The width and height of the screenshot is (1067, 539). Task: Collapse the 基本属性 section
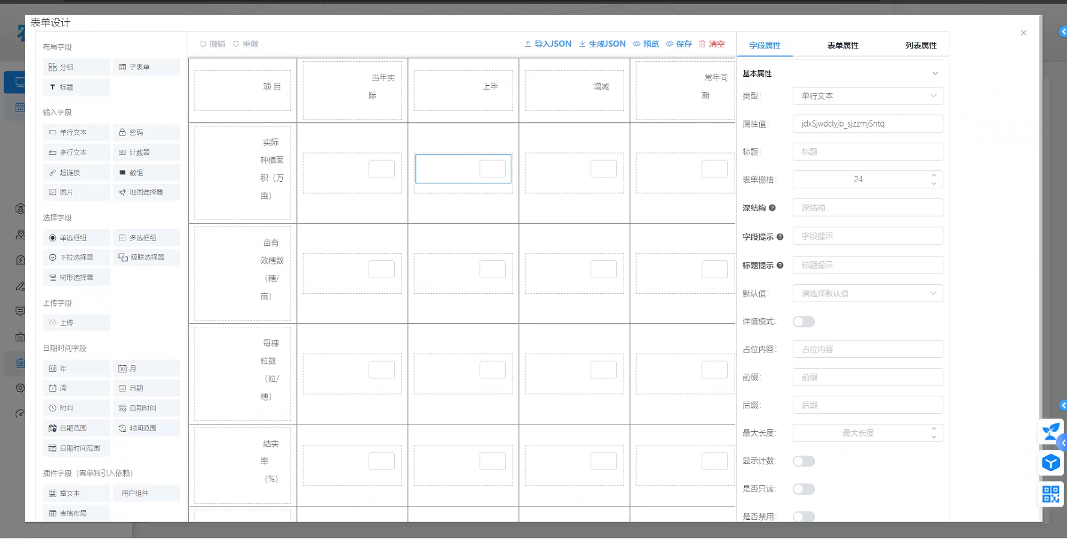tap(935, 73)
